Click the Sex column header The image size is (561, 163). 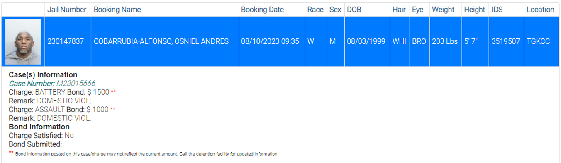click(x=335, y=10)
